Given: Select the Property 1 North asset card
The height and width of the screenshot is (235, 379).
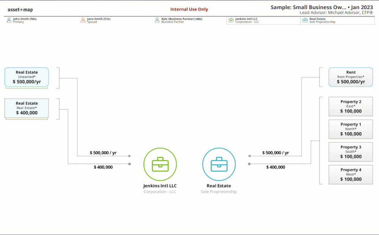Looking at the screenshot, I should 351,129.
